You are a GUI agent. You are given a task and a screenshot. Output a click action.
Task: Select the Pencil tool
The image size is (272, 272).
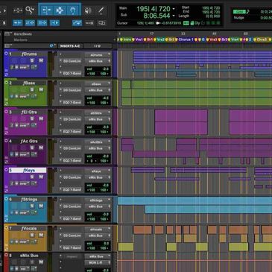click(x=101, y=10)
